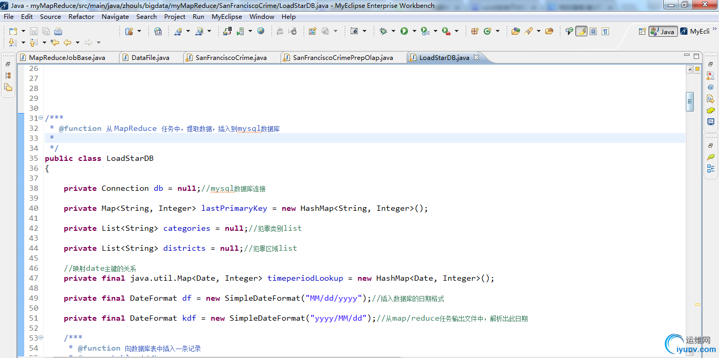This screenshot has height=358, width=719.
Task: Click the Debug bug icon
Action: pyautogui.click(x=383, y=32)
